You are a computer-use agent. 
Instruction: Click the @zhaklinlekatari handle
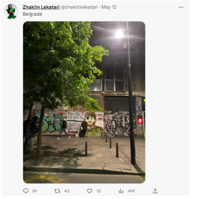pos(79,7)
